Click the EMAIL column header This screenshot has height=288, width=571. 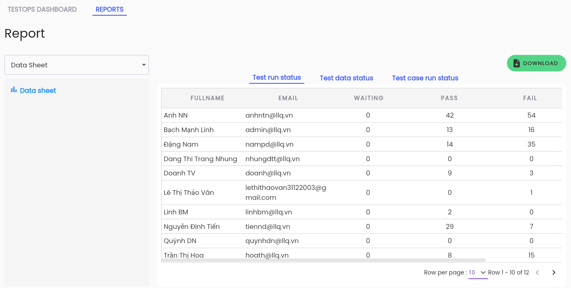pos(288,98)
